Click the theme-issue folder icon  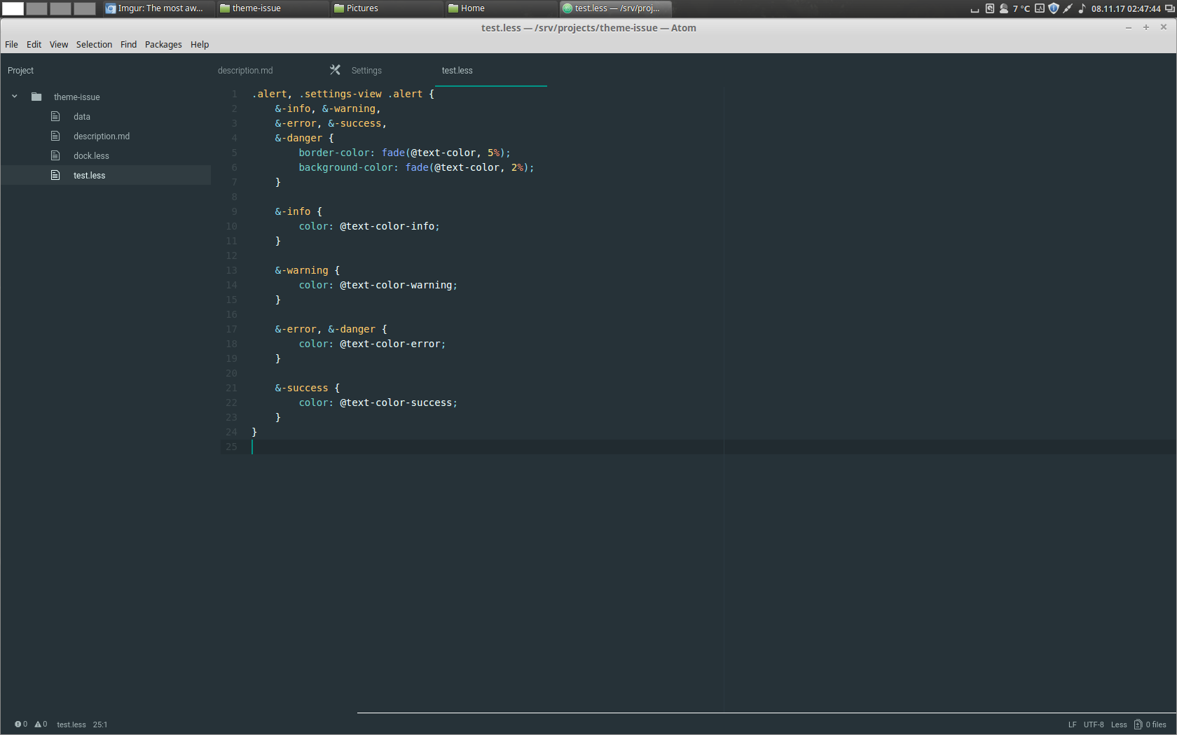(36, 97)
